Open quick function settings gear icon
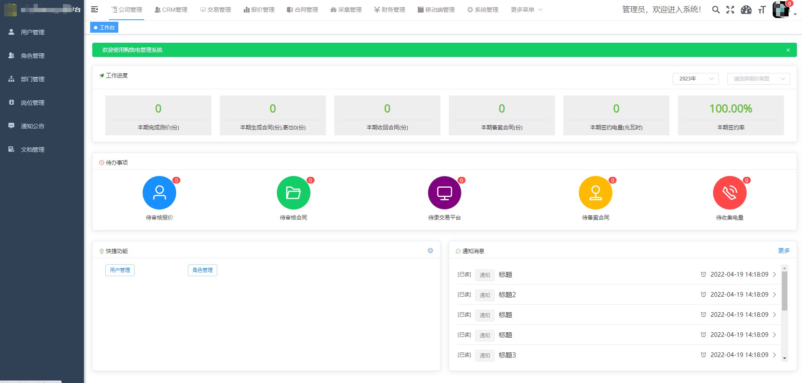 (430, 251)
